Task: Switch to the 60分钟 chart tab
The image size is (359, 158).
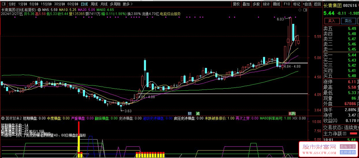Action: click(73, 4)
